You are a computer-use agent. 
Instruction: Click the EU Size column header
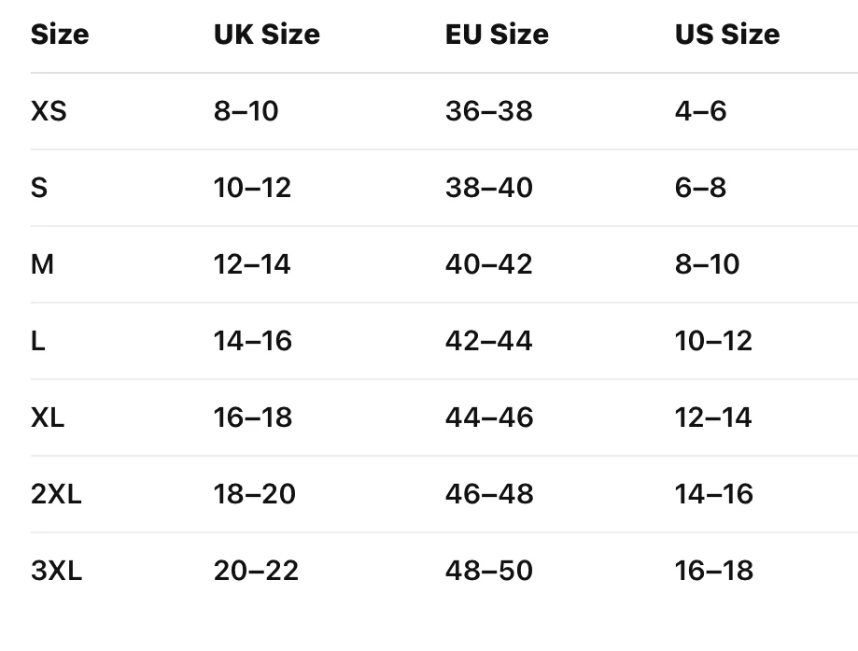497,35
